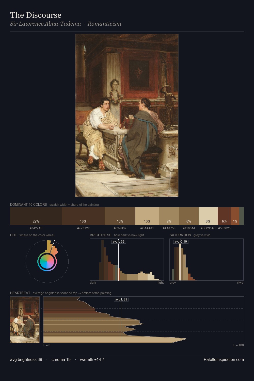Click the 'grey' axis label under Saturation
Image resolution: width=254 pixels, height=381 pixels.
coord(173,283)
